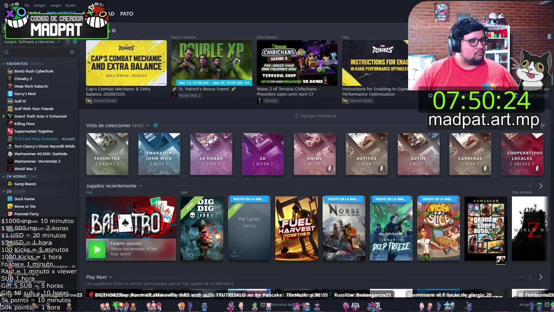The image size is (554, 312).
Task: Click green play button on Balatro card
Action: 97,249
